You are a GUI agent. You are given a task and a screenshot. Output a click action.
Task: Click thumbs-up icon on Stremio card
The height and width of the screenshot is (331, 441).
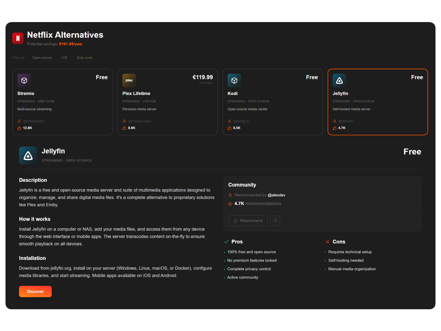[19, 128]
